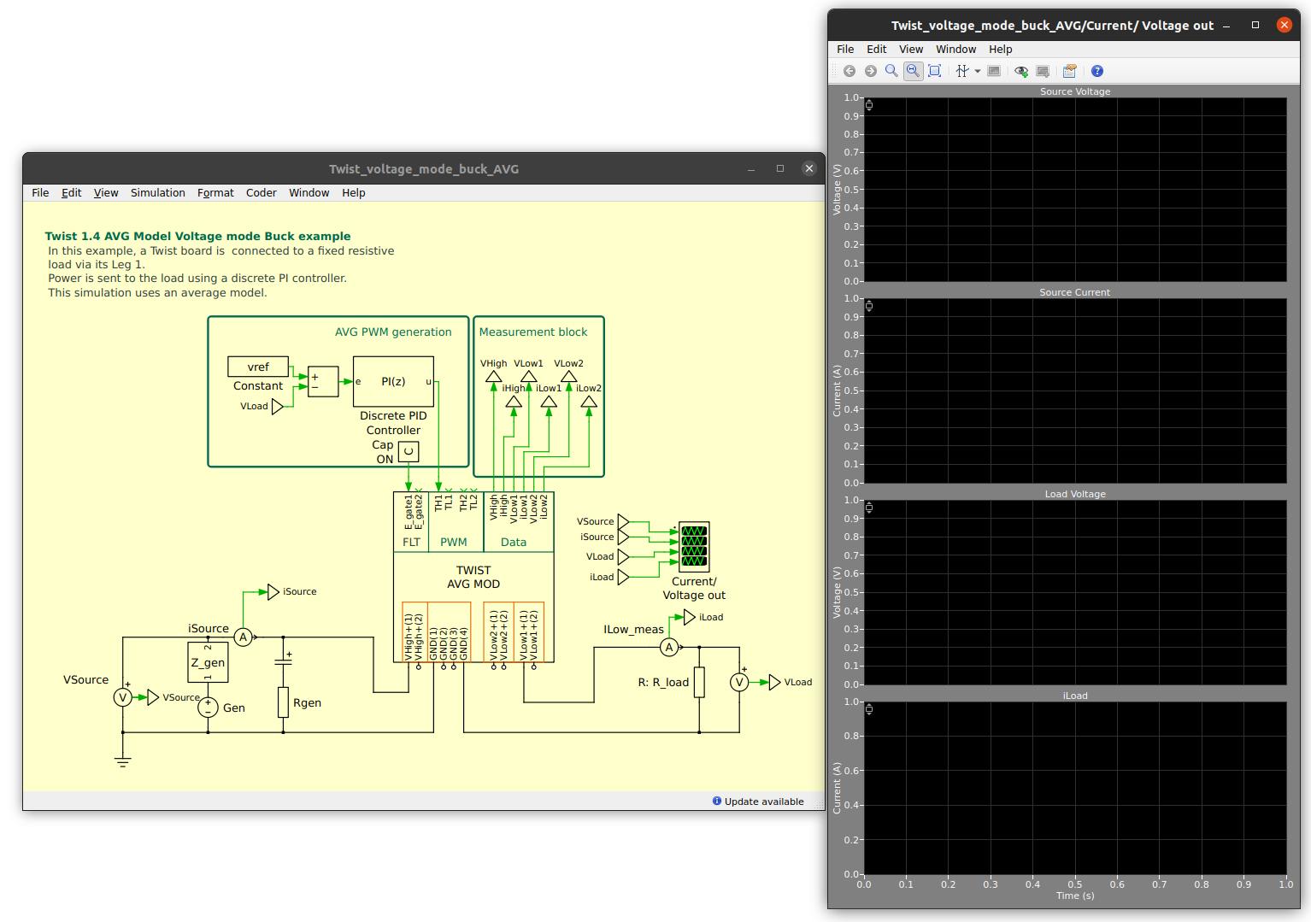This screenshot has width=1311, height=922.
Task: Select the VLow1 goto tag in Measurement block
Action: click(529, 376)
